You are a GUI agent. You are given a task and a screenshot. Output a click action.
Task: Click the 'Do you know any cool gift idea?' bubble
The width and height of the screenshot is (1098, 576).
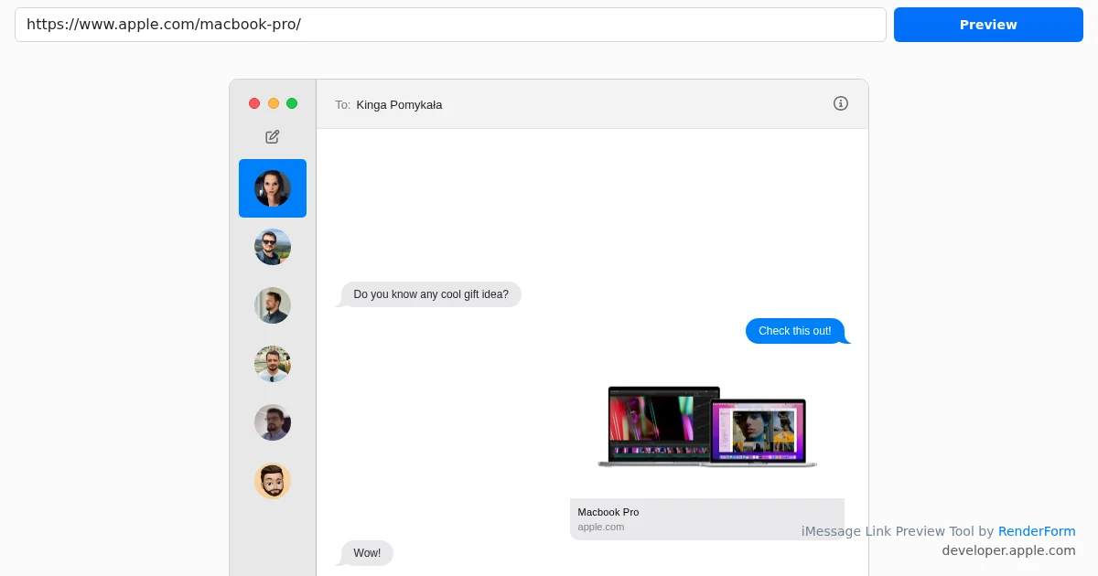pyautogui.click(x=431, y=294)
